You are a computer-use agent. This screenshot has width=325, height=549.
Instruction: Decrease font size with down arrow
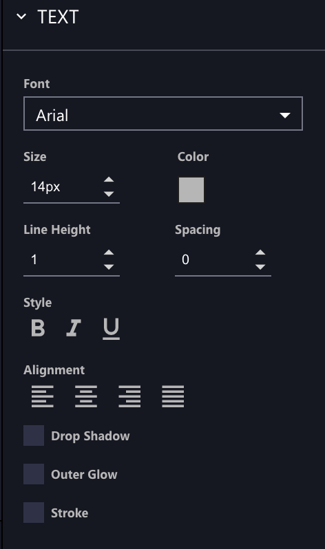109,194
